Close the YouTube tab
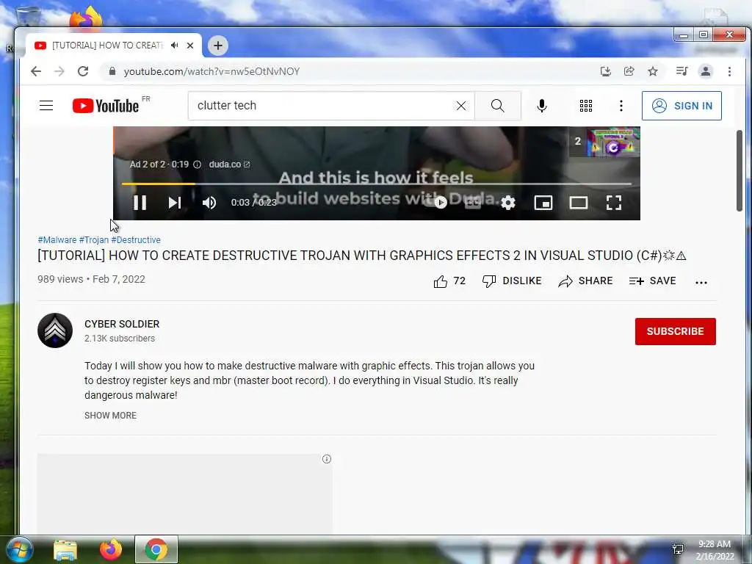752x564 pixels. [190, 46]
